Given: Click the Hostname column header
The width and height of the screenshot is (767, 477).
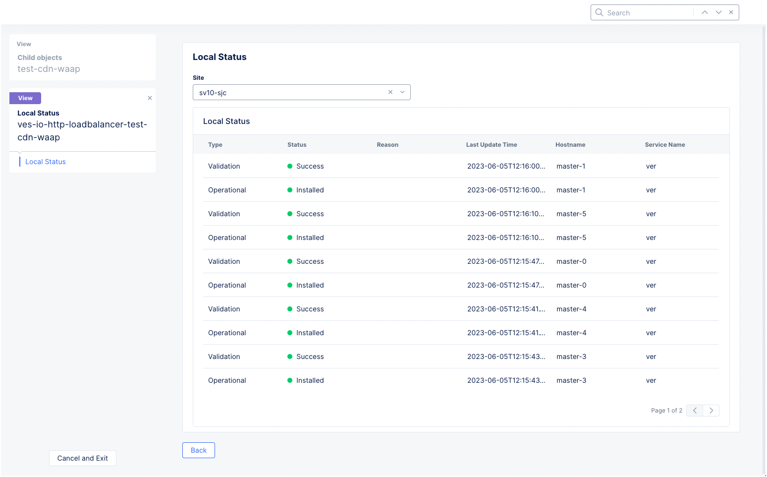Looking at the screenshot, I should point(570,145).
